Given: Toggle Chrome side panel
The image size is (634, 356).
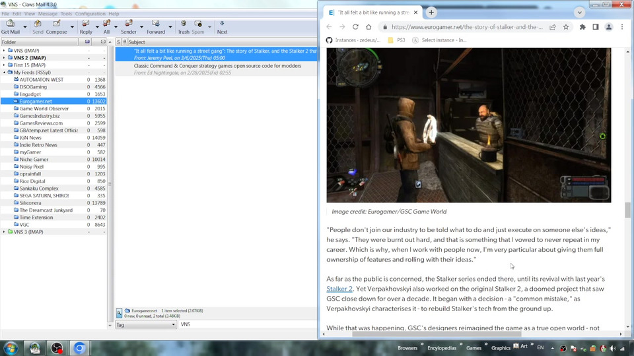Looking at the screenshot, I should coord(596,27).
